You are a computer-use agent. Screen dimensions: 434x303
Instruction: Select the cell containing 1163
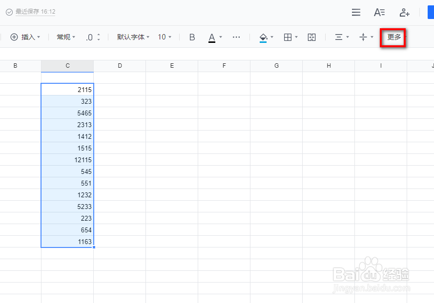[x=67, y=242]
